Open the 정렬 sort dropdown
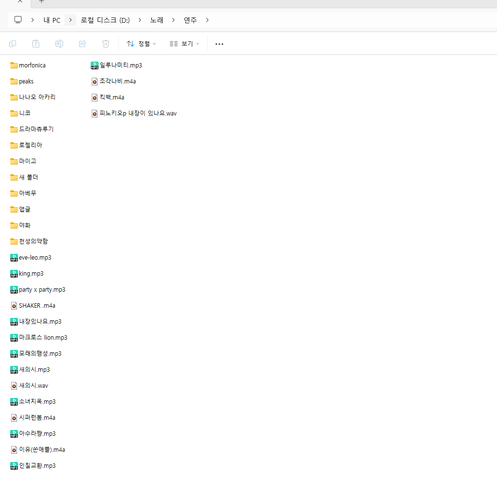 point(141,44)
